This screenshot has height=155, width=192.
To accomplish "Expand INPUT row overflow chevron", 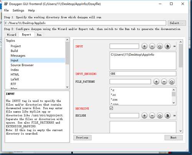I will click(x=174, y=46).
